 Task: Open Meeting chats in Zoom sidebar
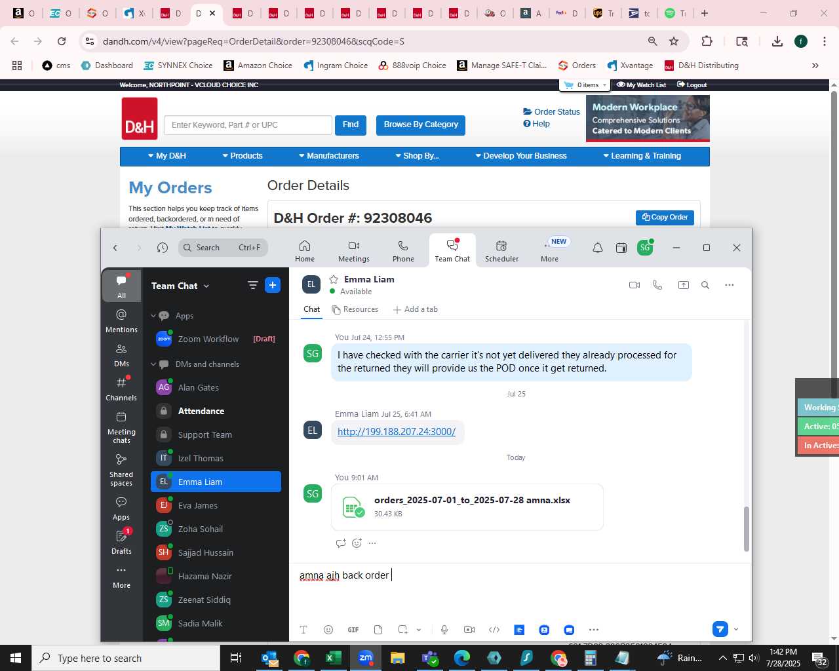click(121, 427)
